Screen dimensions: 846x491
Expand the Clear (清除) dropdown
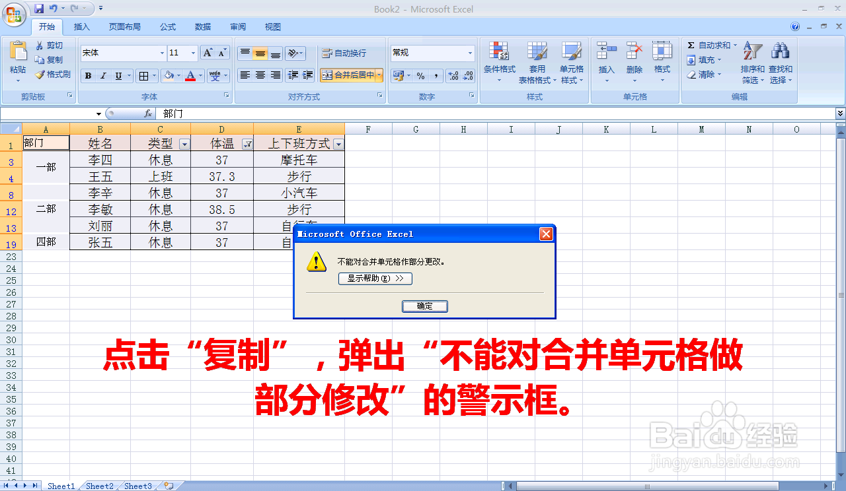[719, 75]
